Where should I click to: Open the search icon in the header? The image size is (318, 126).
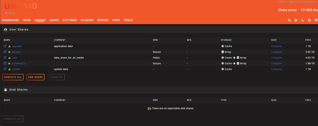tap(289, 20)
